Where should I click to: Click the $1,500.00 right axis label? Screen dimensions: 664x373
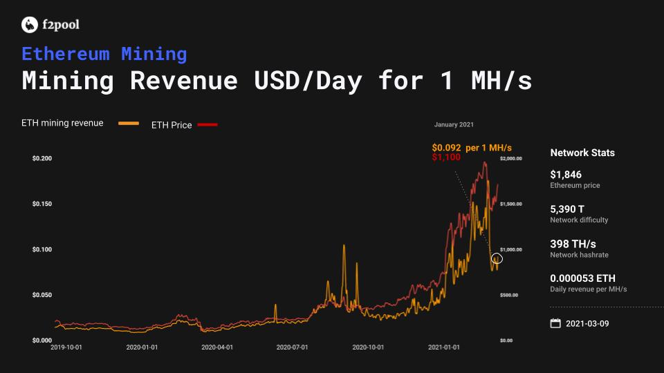pyautogui.click(x=511, y=204)
